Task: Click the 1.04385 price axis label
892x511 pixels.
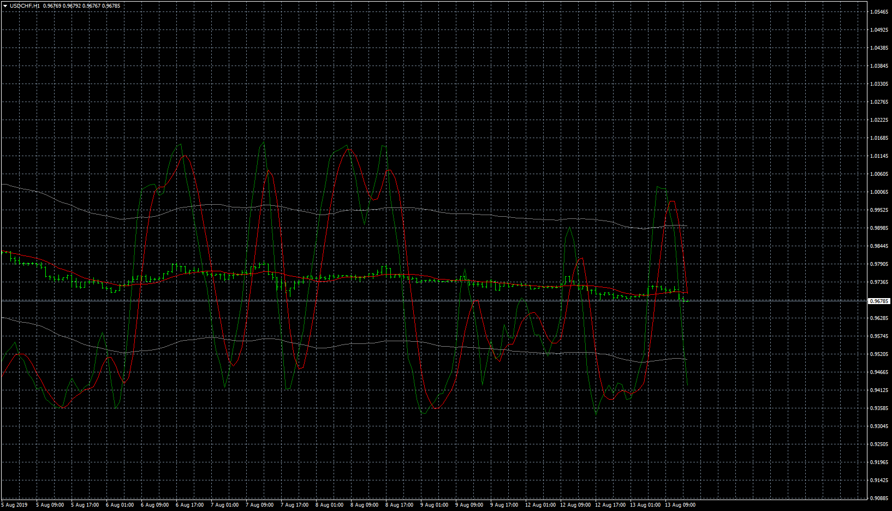Action: [879, 48]
